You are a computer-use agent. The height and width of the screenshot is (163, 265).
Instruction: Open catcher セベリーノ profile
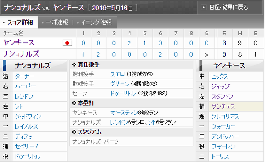[26, 146]
